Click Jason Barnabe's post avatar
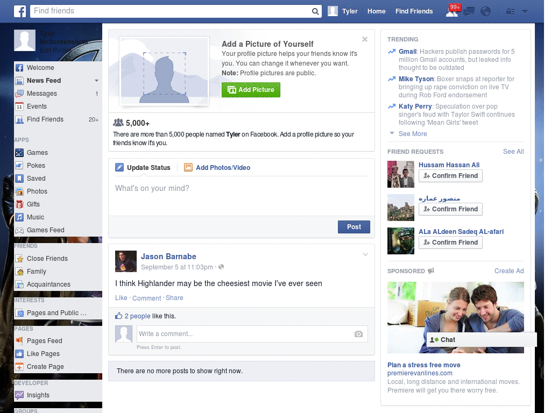551x413 pixels. [x=126, y=261]
